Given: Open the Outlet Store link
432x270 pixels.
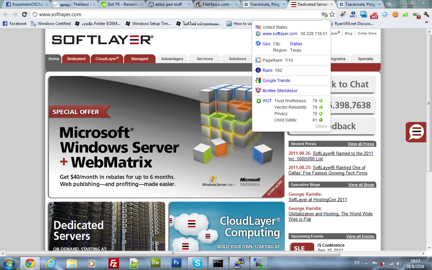Looking at the screenshot, I should [367, 33].
